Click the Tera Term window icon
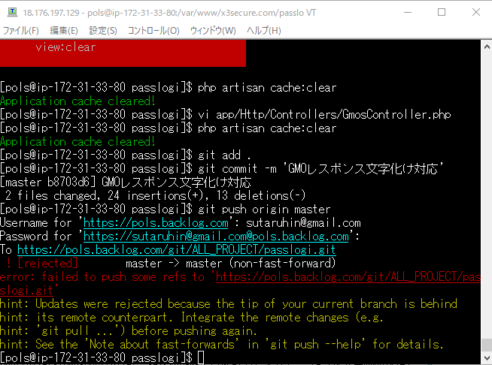 [12, 12]
